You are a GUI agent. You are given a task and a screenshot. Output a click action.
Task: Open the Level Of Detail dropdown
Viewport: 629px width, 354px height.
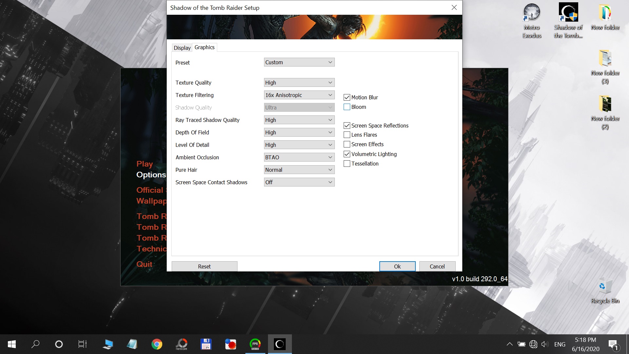299,145
